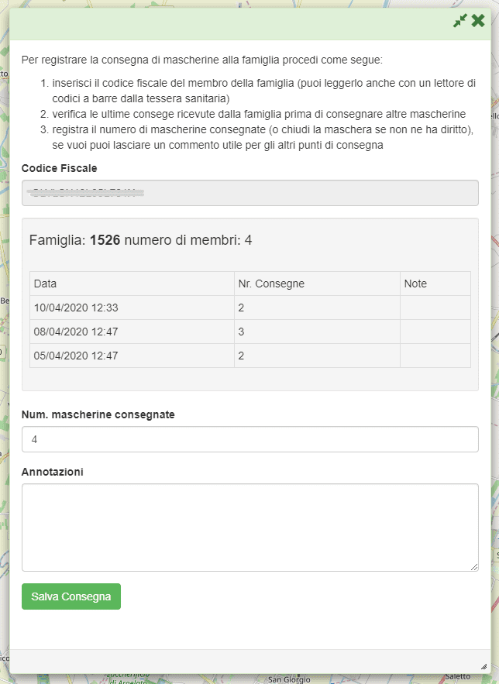Select the resize handle on the Annotazioni textarea

click(x=475, y=565)
